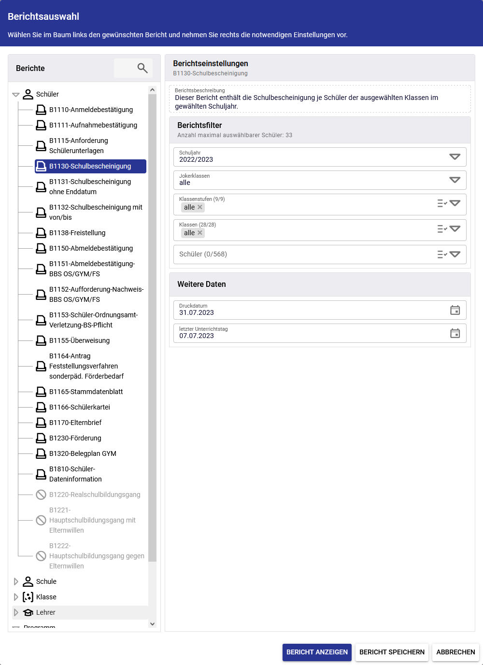Remove the 'alle' chip from Klassenstufen
Screen dimensions: 483x665
[x=200, y=207]
